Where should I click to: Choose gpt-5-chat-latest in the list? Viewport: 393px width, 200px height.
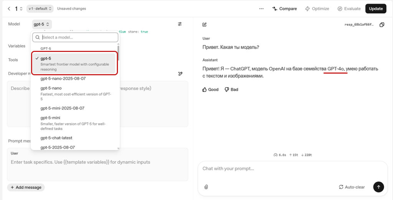pos(56,138)
